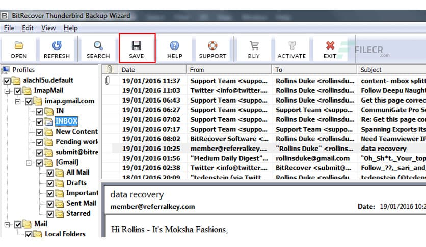Click the aiachl5u.default profile folder icon
The image size is (426, 247).
(x=16, y=81)
